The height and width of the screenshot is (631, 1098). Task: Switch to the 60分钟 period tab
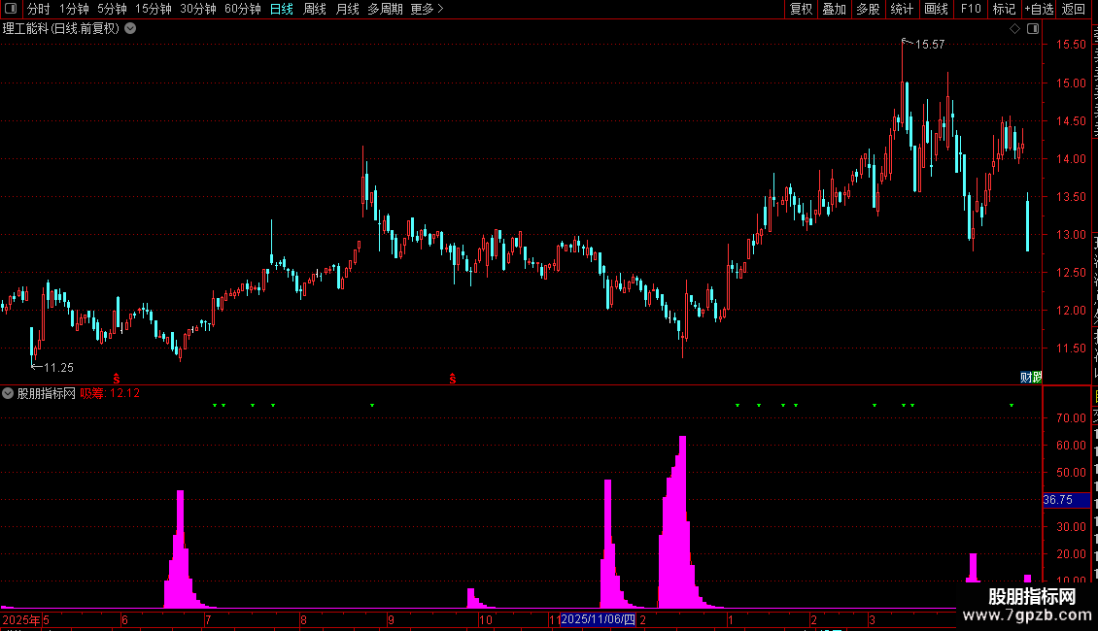click(242, 9)
